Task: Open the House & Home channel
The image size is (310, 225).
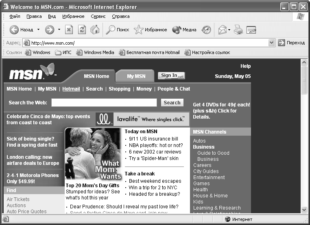Action: pos(210,196)
